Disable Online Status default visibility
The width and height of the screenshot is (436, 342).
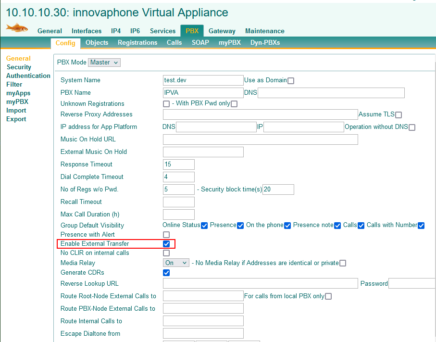(x=204, y=226)
